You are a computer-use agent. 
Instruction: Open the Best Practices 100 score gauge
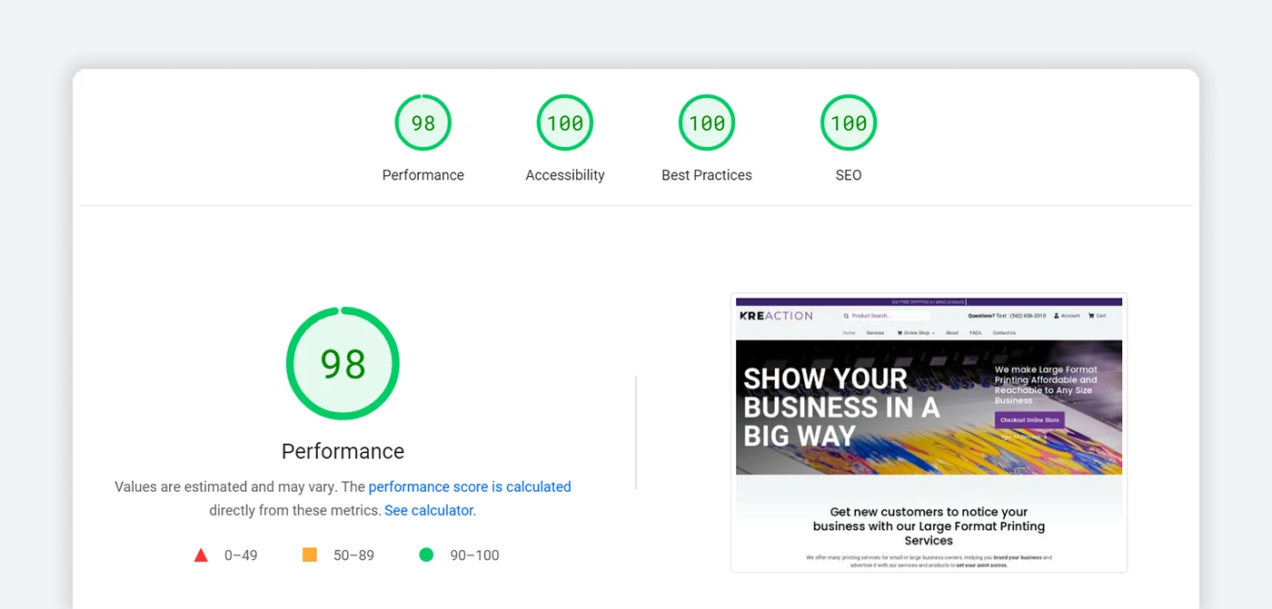707,123
